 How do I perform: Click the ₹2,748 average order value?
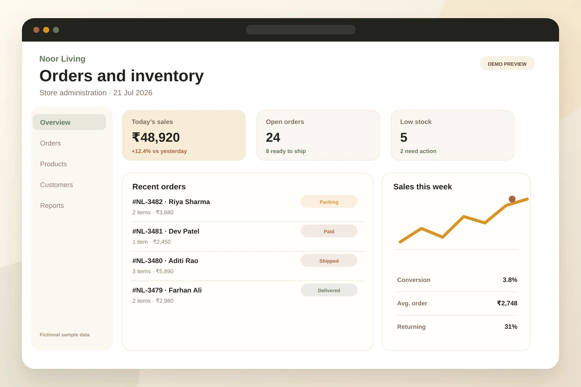[507, 303]
